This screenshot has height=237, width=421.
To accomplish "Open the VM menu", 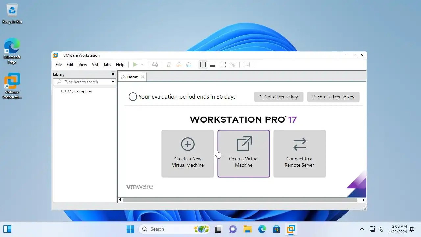I will (95, 65).
